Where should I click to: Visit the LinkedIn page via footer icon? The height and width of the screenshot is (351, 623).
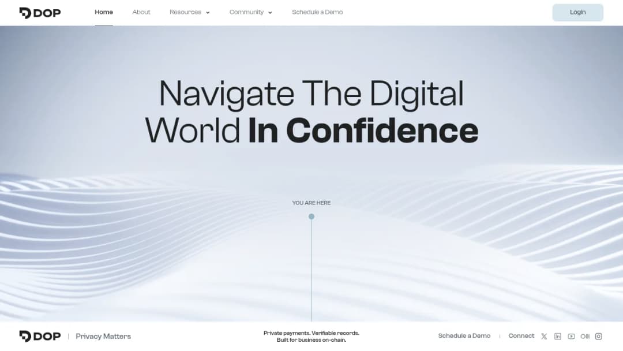(558, 337)
